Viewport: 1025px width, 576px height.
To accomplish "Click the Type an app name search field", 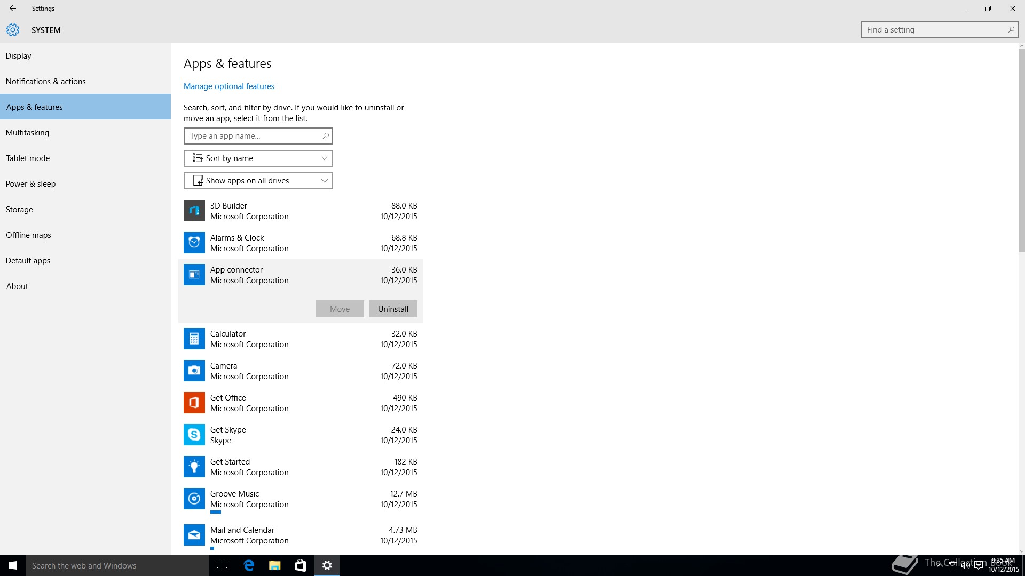I will tap(258, 136).
